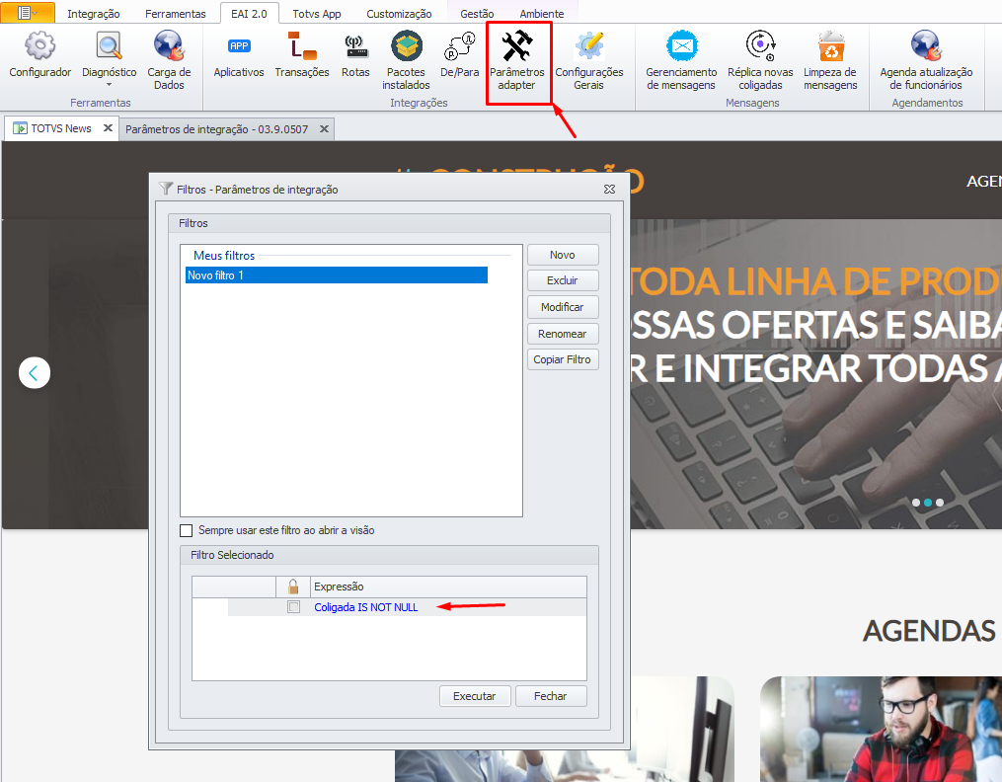Viewport: 1002px width, 782px height.
Task: Open Carga de Dados
Action: pos(170,60)
